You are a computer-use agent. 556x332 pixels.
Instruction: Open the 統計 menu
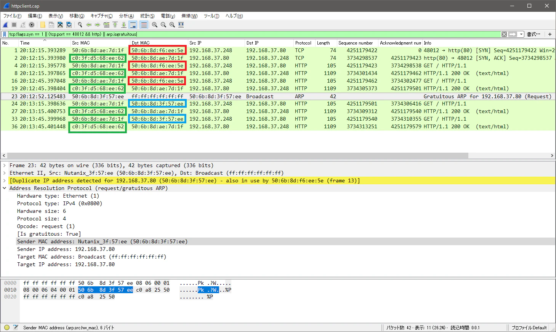[x=147, y=16]
